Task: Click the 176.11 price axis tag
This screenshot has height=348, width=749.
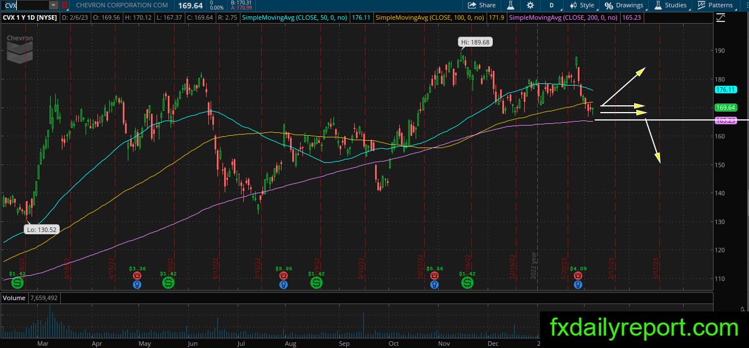Action: [725, 90]
